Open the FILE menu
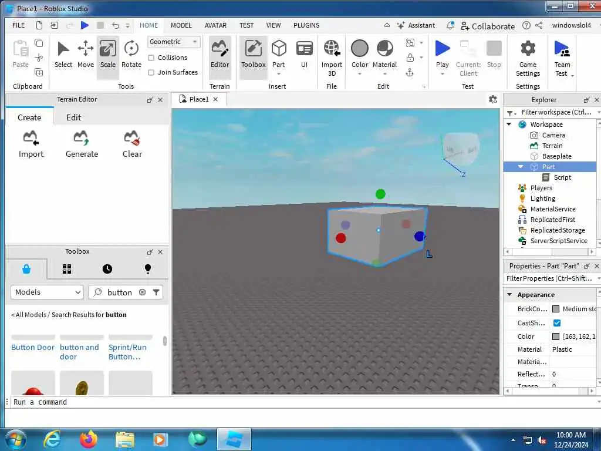The height and width of the screenshot is (451, 601). coord(18,25)
